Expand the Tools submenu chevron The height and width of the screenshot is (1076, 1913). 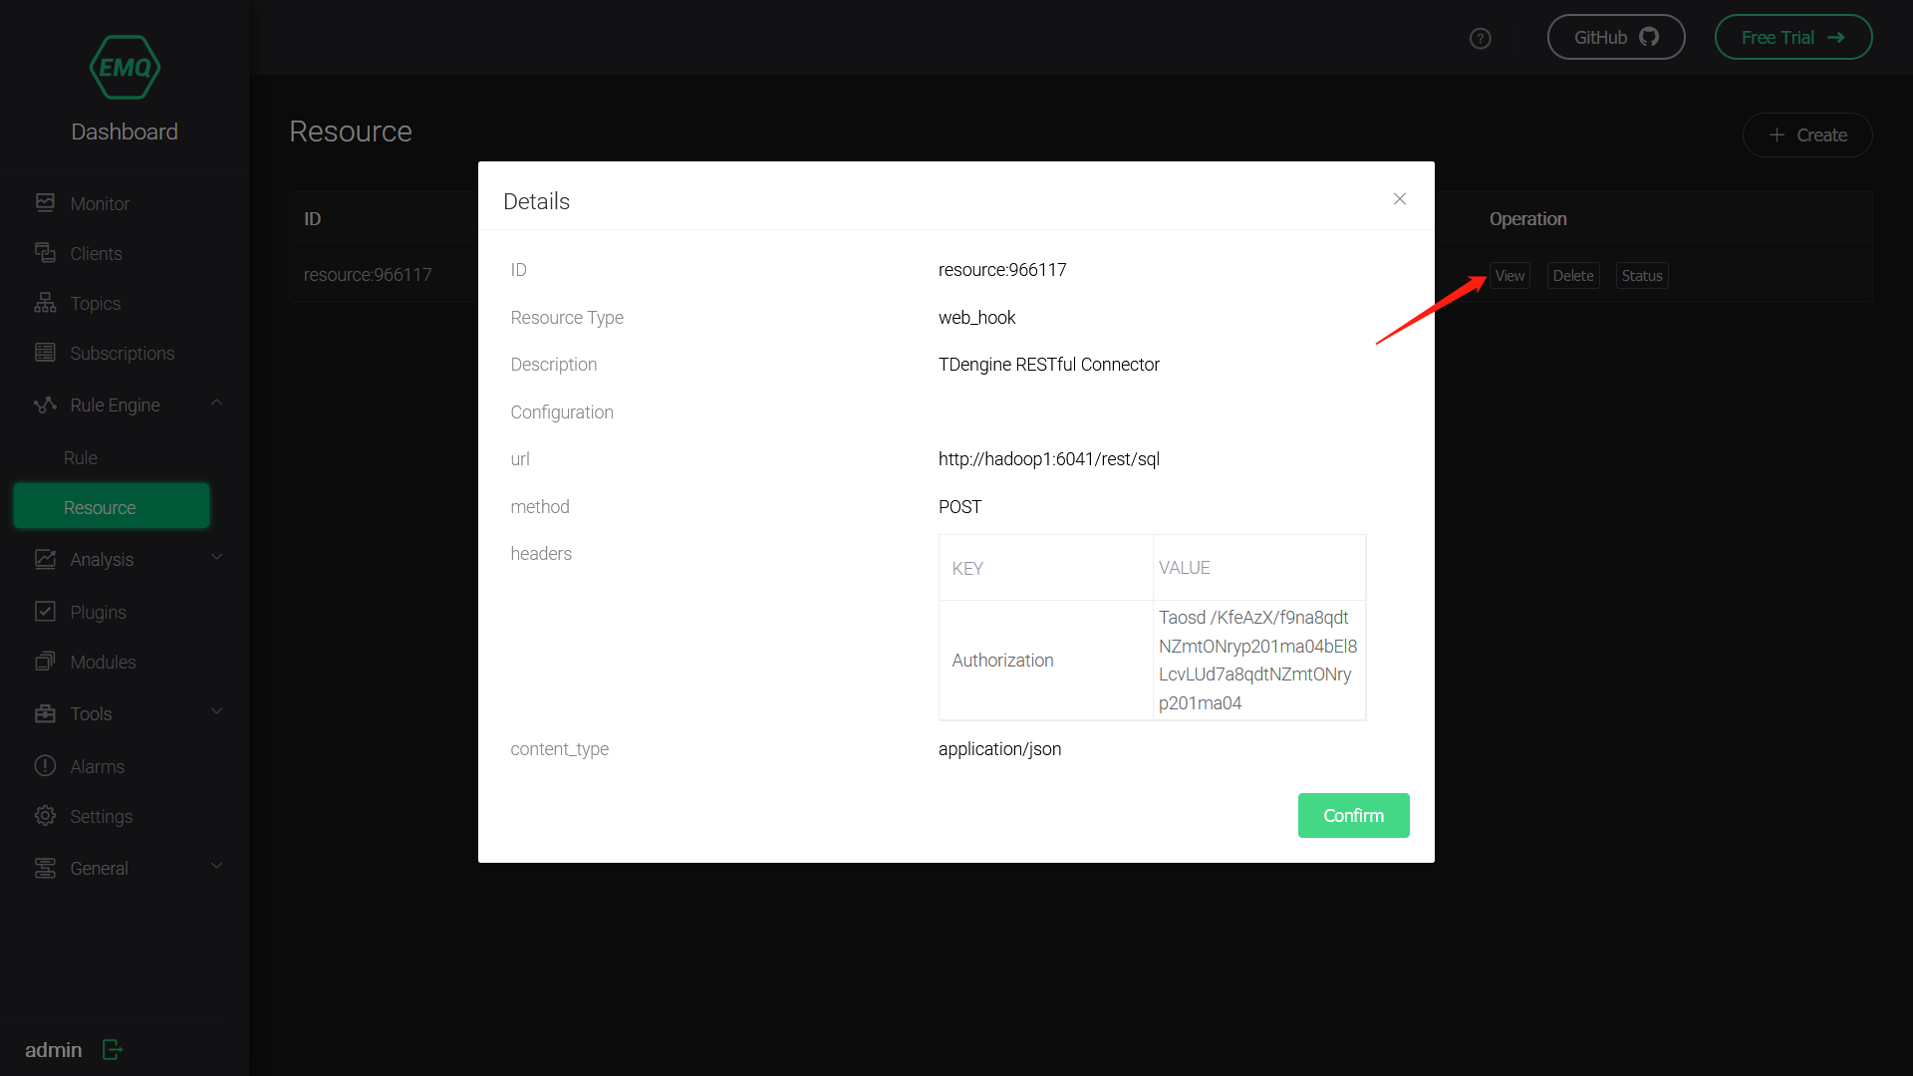pos(216,711)
